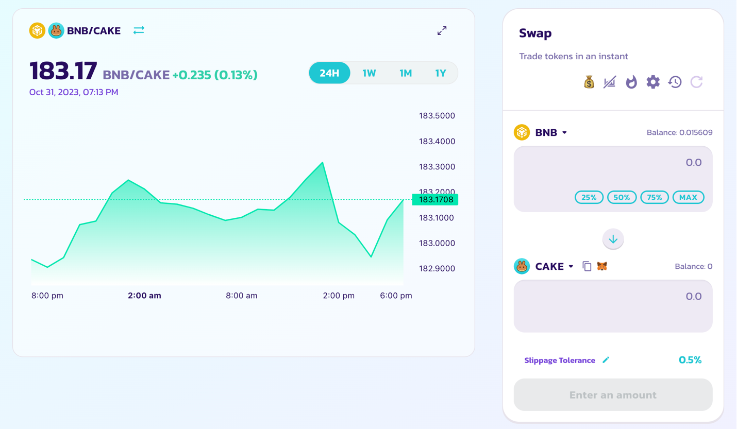The width and height of the screenshot is (737, 431).
Task: Click the 183.5000 price axis label
Action: coord(437,116)
